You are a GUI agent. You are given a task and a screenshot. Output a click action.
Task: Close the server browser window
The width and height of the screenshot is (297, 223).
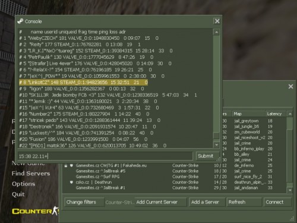tap(290, 86)
